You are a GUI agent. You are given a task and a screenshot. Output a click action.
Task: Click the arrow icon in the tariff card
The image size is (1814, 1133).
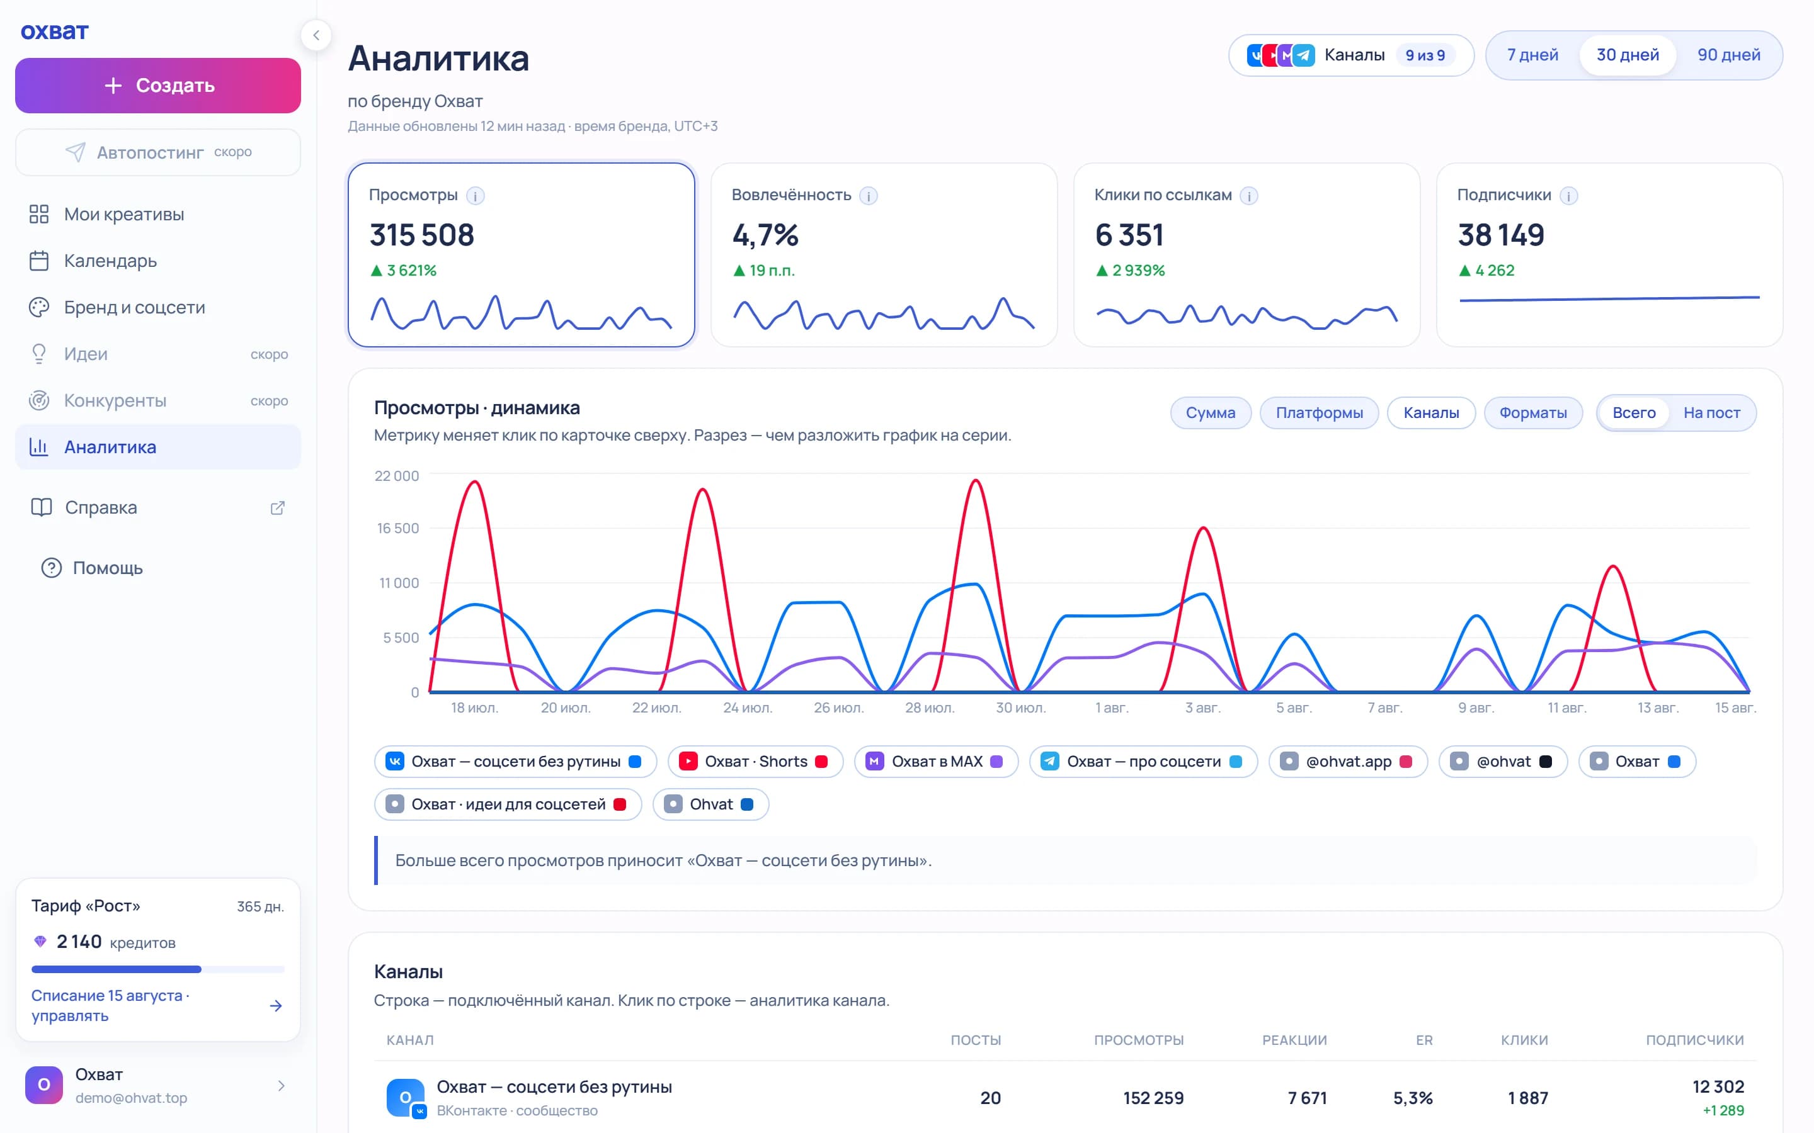276,1006
